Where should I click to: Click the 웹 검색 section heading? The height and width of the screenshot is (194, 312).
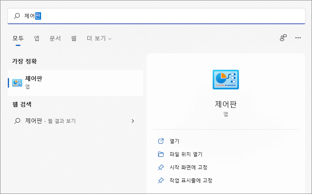pos(22,104)
